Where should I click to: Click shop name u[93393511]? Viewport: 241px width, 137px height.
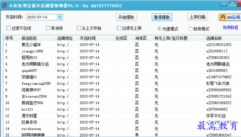[x=217, y=51]
